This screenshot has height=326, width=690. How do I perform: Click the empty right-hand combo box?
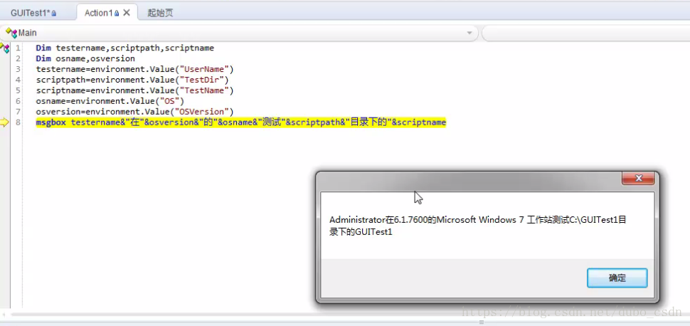(585, 33)
